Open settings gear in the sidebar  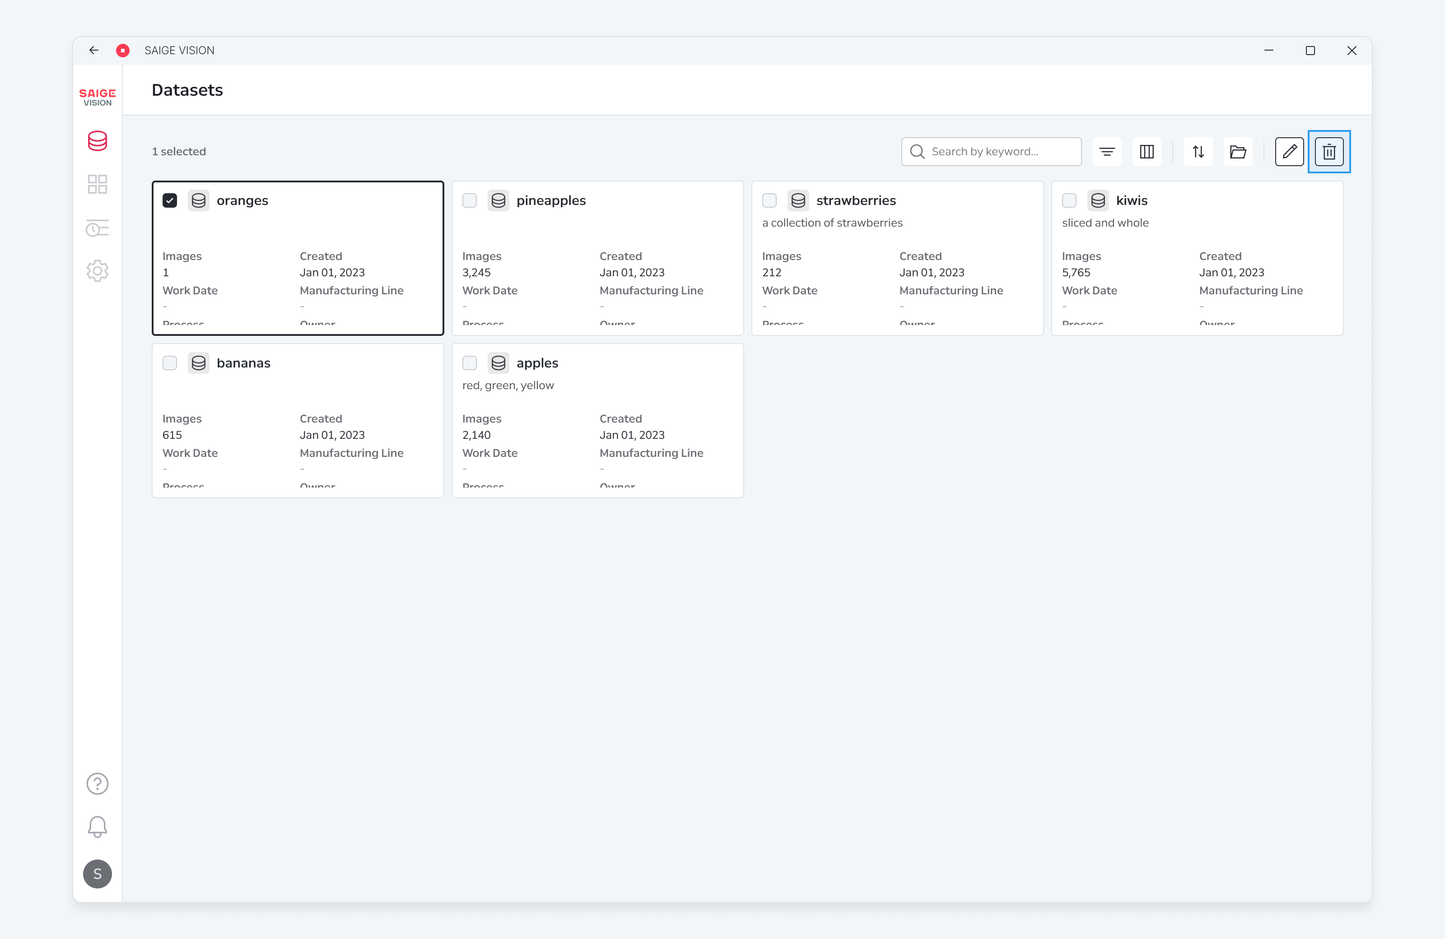point(97,271)
